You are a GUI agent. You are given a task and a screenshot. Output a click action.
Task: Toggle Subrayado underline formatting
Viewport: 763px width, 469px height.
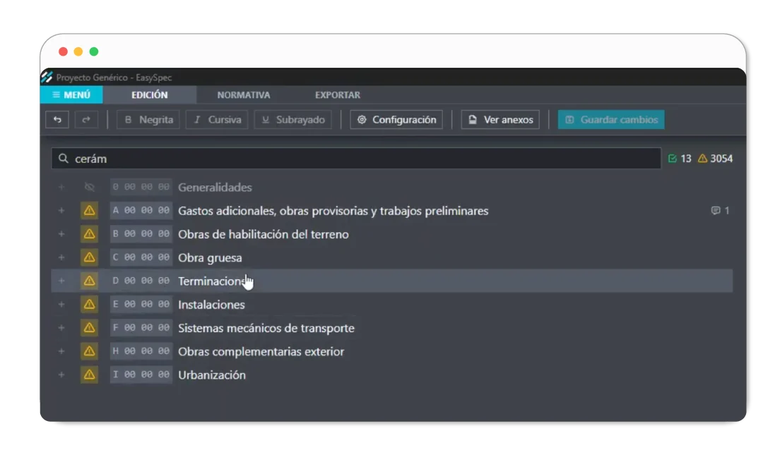point(293,120)
